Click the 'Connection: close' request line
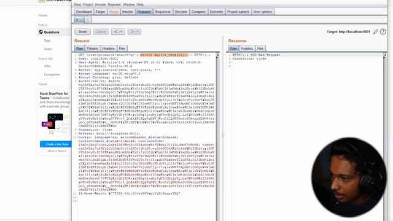 95,130
